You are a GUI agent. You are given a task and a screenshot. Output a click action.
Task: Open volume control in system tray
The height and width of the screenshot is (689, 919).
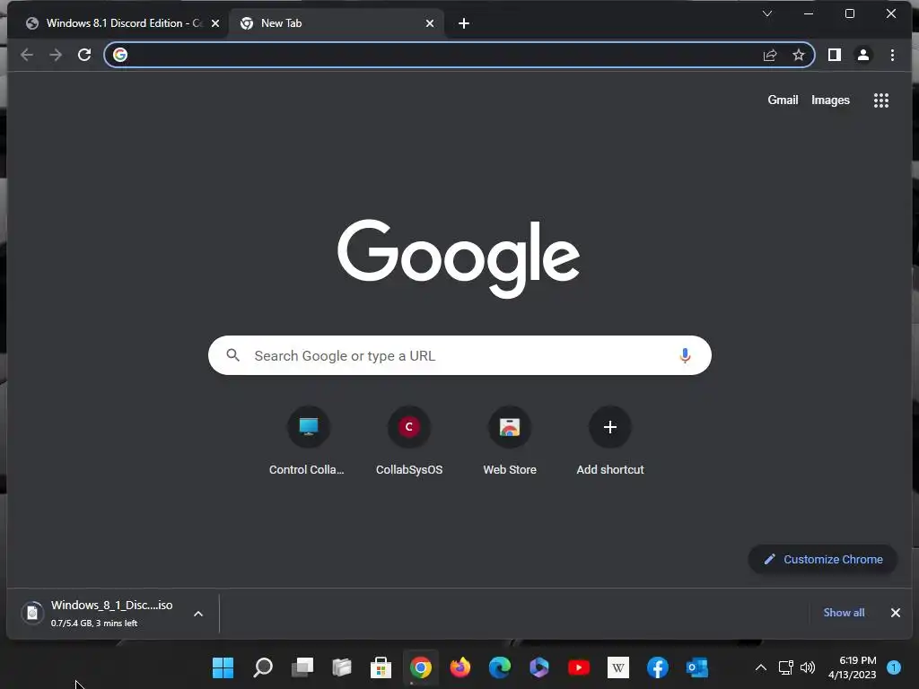[808, 667]
